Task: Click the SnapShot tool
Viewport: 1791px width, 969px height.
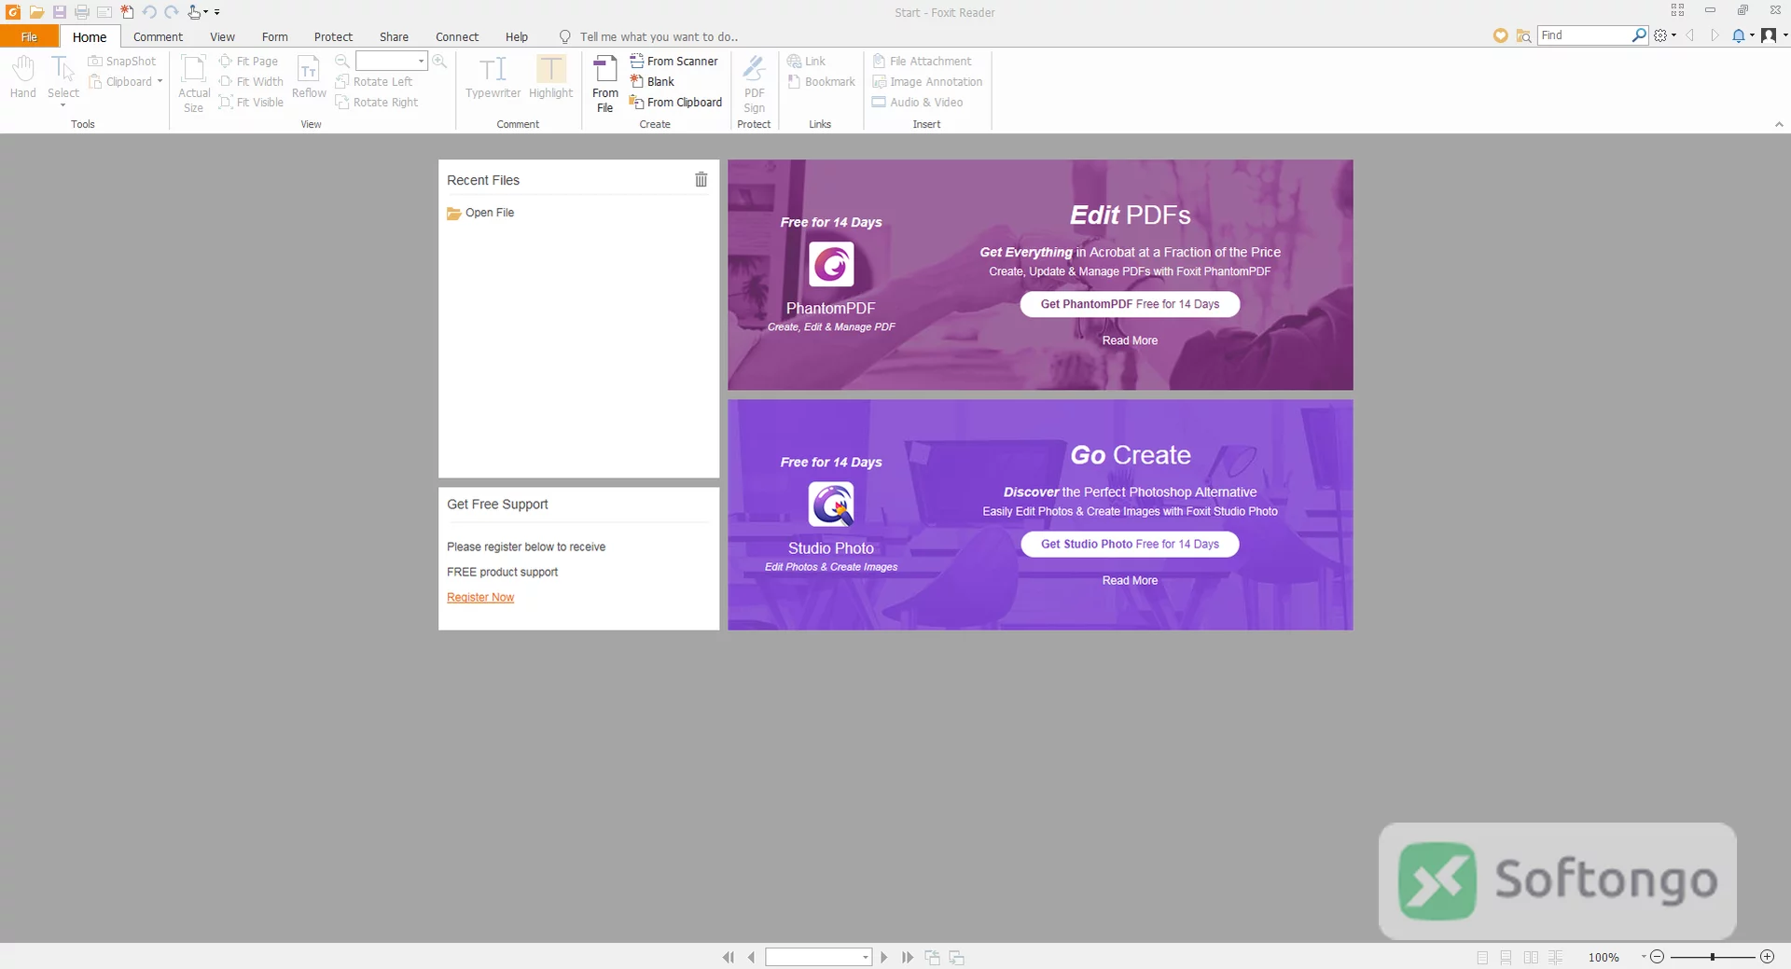Action: [x=122, y=61]
